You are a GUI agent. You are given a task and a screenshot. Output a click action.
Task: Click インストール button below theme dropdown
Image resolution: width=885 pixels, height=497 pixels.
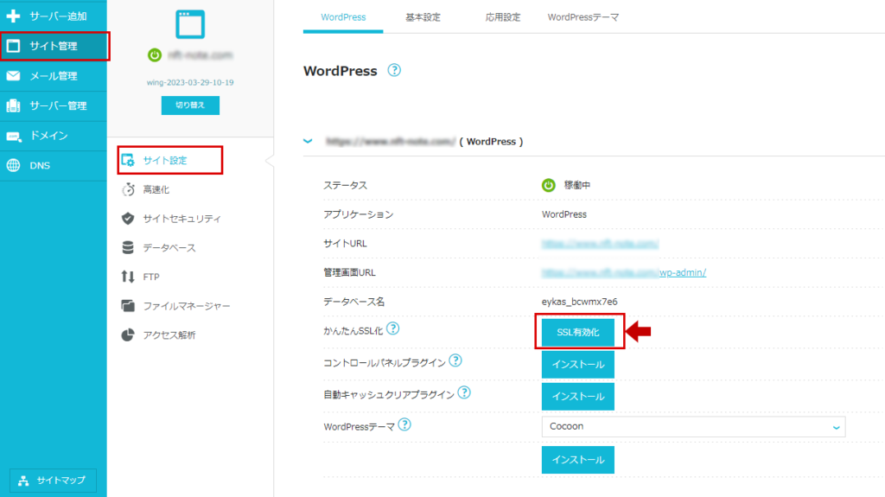point(578,460)
